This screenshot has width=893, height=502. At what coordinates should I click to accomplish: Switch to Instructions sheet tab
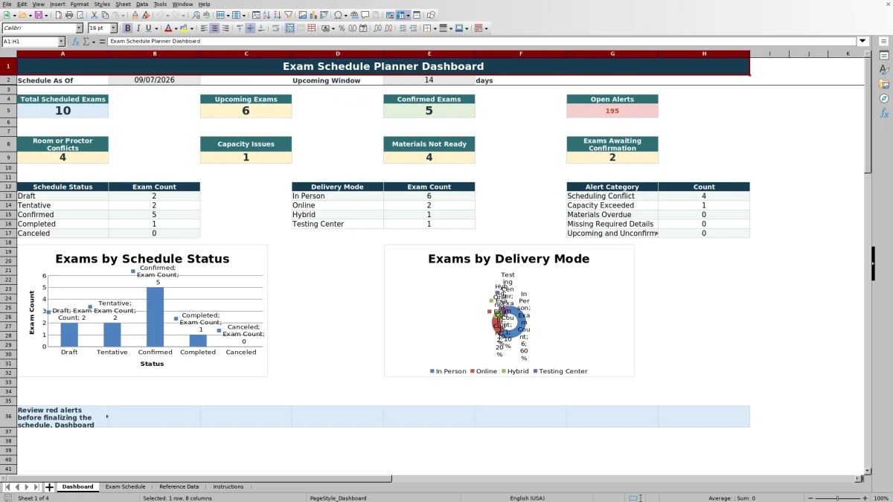pos(228,487)
